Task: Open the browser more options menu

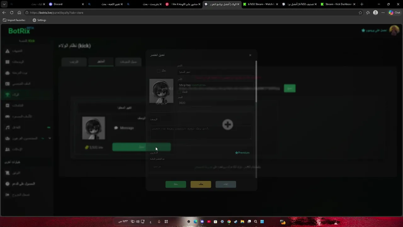Action: tap(383, 13)
